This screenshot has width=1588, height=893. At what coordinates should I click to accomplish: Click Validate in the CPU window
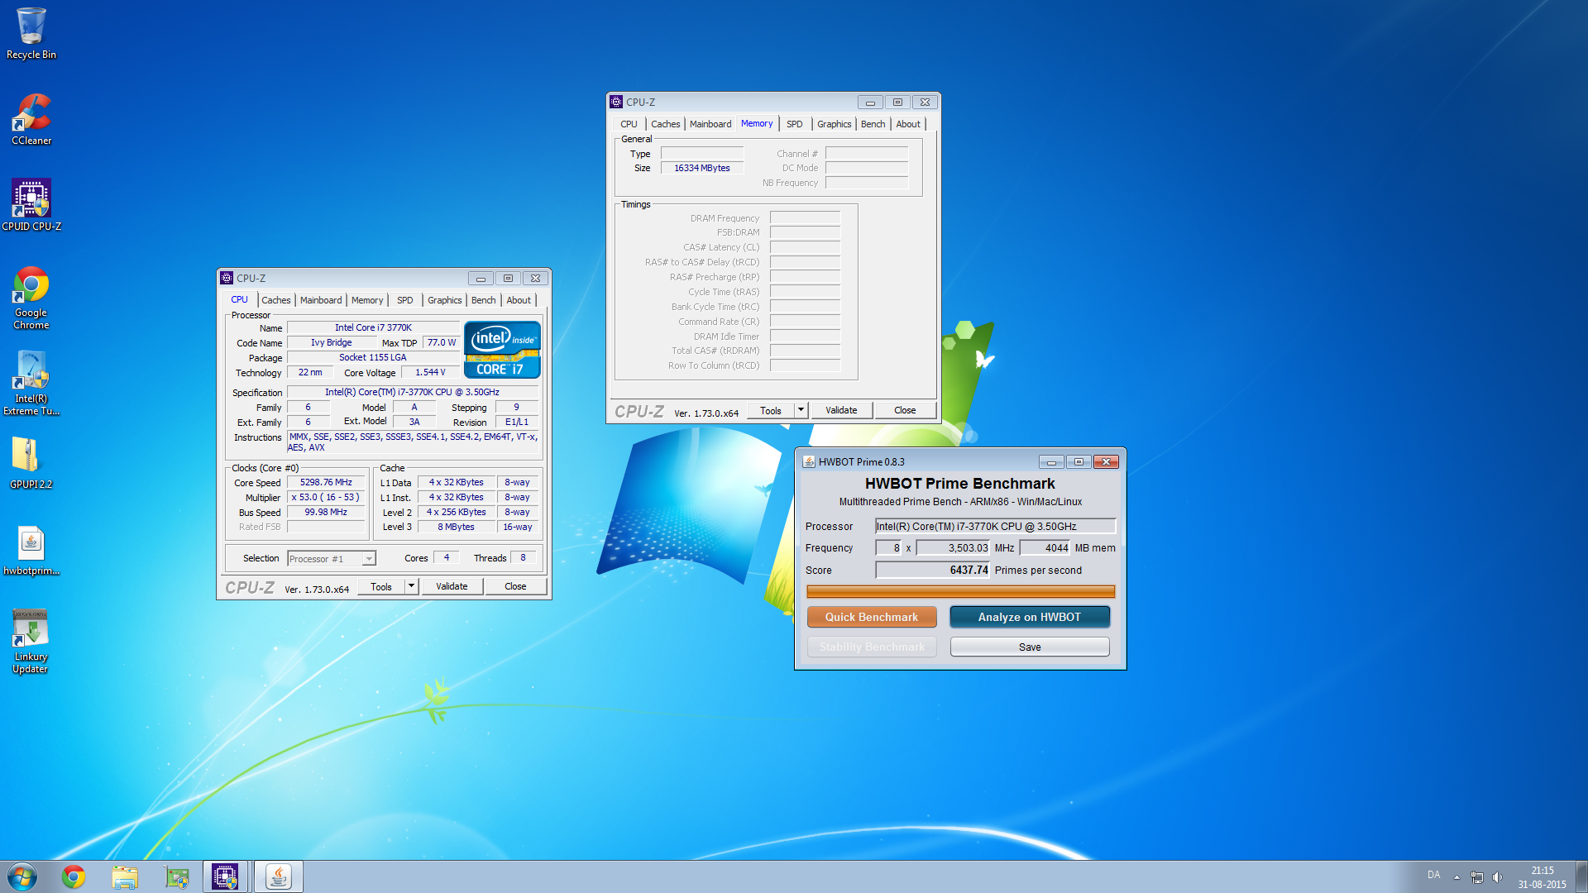452,586
